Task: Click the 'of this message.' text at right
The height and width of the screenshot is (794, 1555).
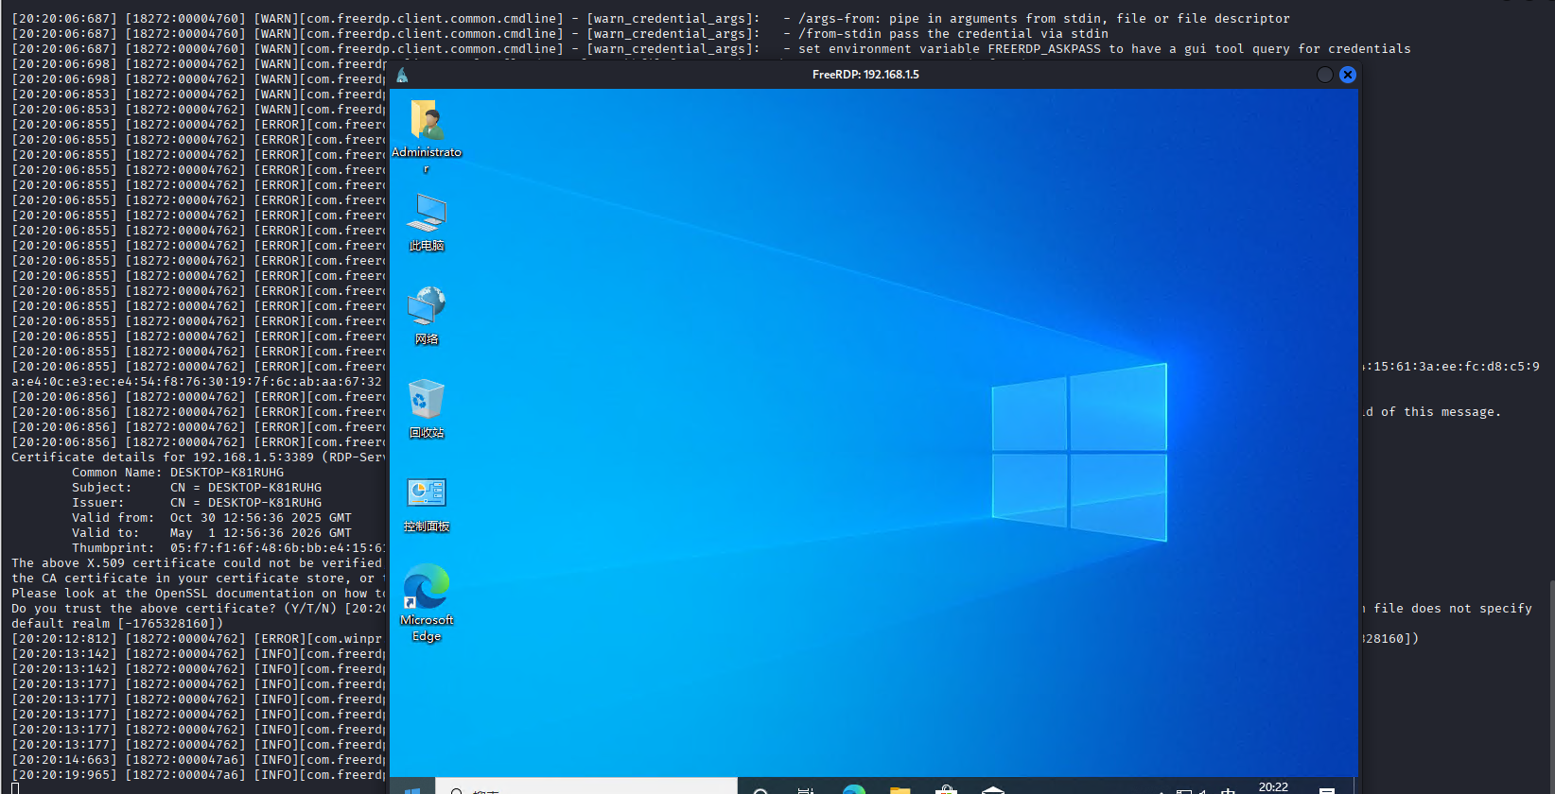Action: tap(1441, 411)
